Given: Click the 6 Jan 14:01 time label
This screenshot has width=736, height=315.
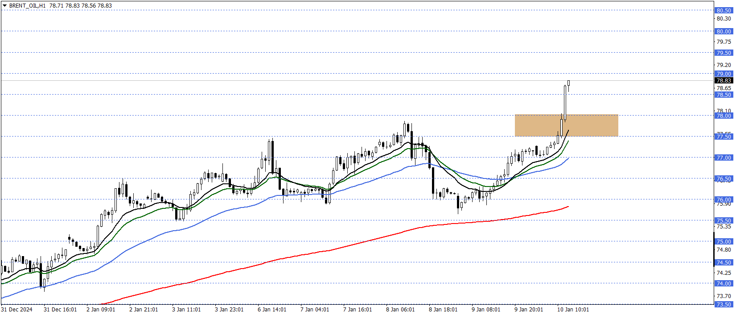Looking at the screenshot, I should tap(272, 310).
